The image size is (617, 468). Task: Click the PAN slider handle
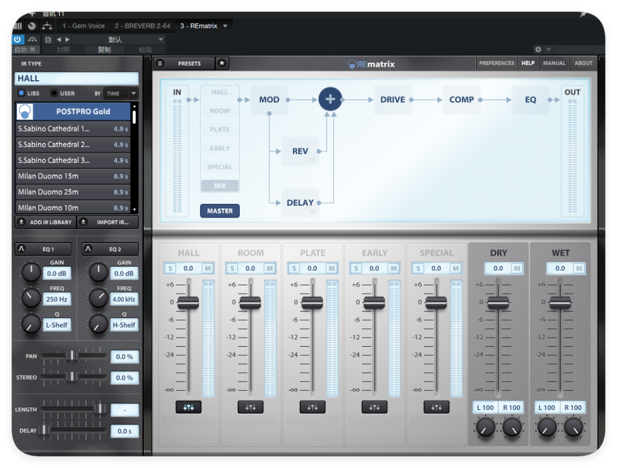point(72,356)
